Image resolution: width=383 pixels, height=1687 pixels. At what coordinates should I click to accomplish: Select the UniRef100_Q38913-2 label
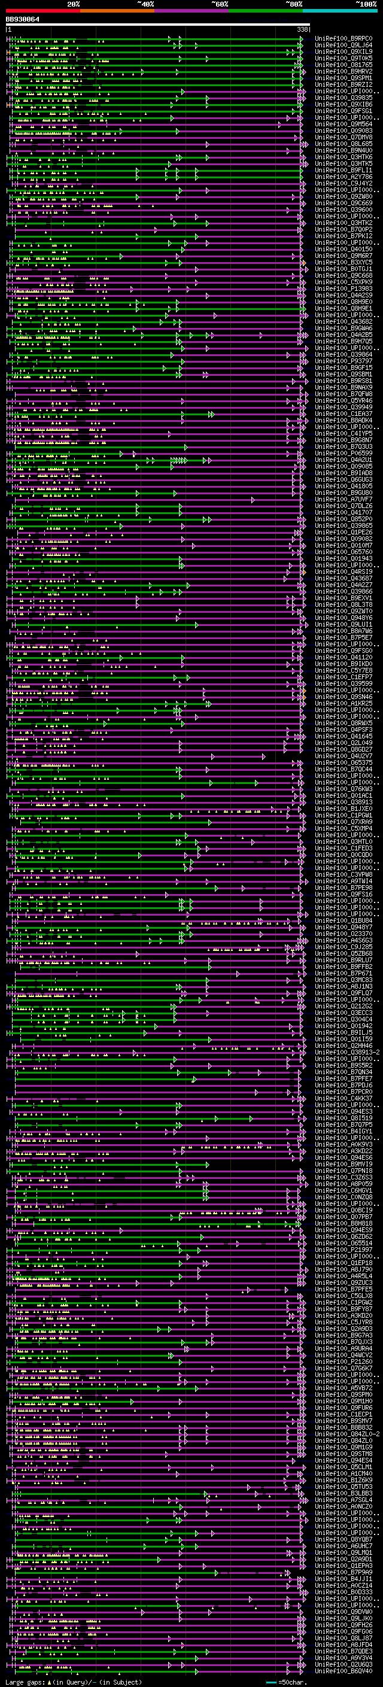[x=347, y=1051]
